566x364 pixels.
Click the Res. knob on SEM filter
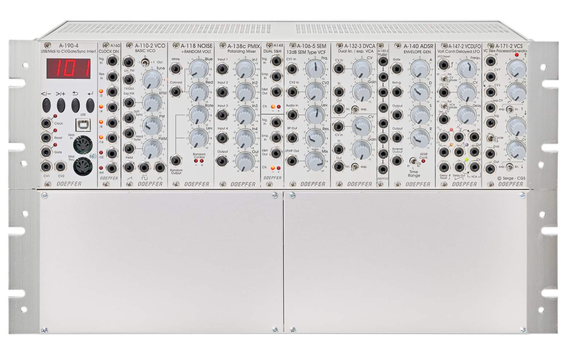(315, 138)
